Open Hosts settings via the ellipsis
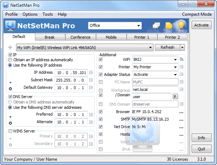 181,135
